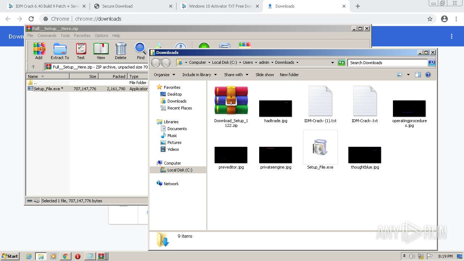Click the View icon in WinRAR
The image size is (464, 261).
[101, 51]
